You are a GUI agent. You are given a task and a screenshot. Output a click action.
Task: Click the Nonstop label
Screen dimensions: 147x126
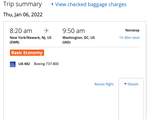[132, 30]
